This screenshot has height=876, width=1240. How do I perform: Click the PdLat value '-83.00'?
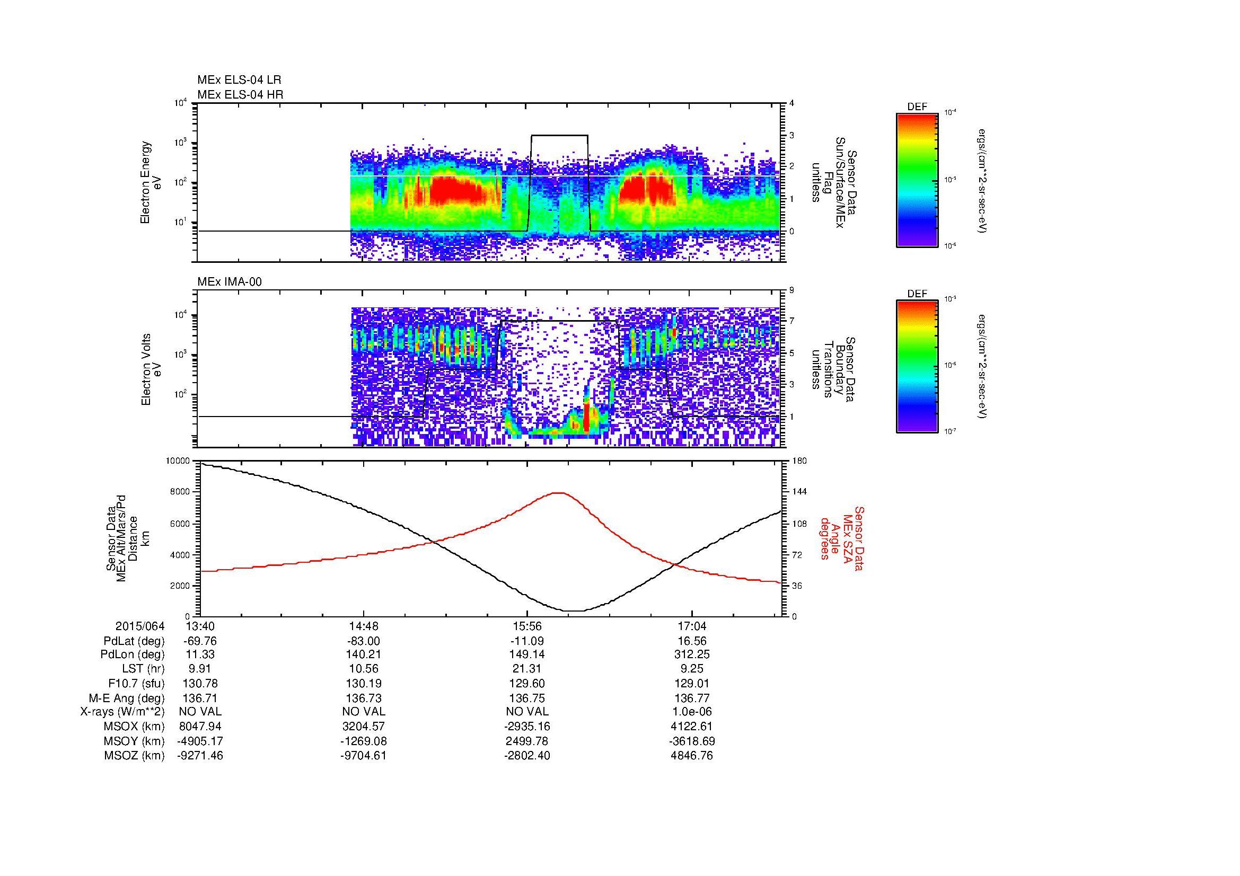pyautogui.click(x=364, y=641)
